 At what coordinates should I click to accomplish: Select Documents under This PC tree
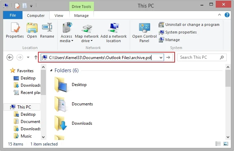tap(27, 122)
